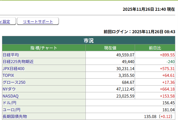The width and height of the screenshot is (178, 120).
Task: Open the NASDAQ index link
Action: (x=10, y=96)
